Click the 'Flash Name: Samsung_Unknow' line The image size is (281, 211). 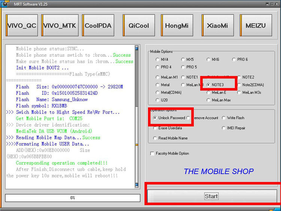(52, 99)
